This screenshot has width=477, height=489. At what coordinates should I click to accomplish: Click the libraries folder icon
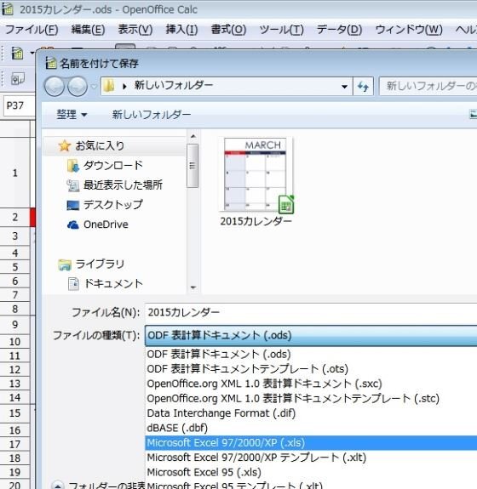(65, 264)
